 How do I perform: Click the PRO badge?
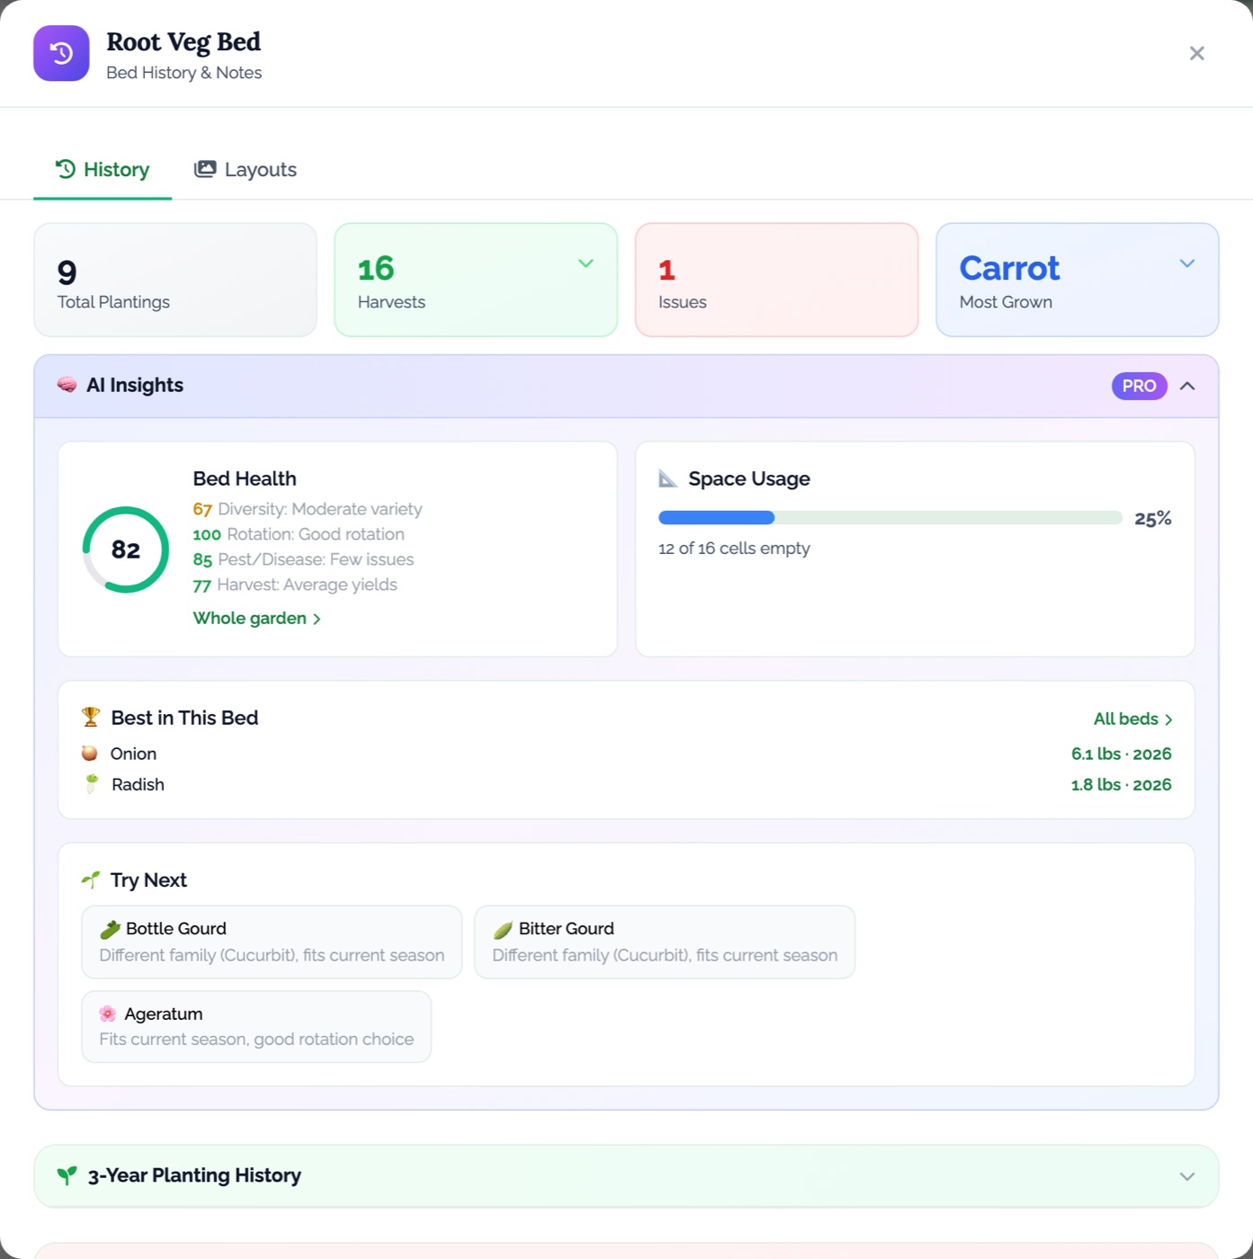tap(1139, 386)
